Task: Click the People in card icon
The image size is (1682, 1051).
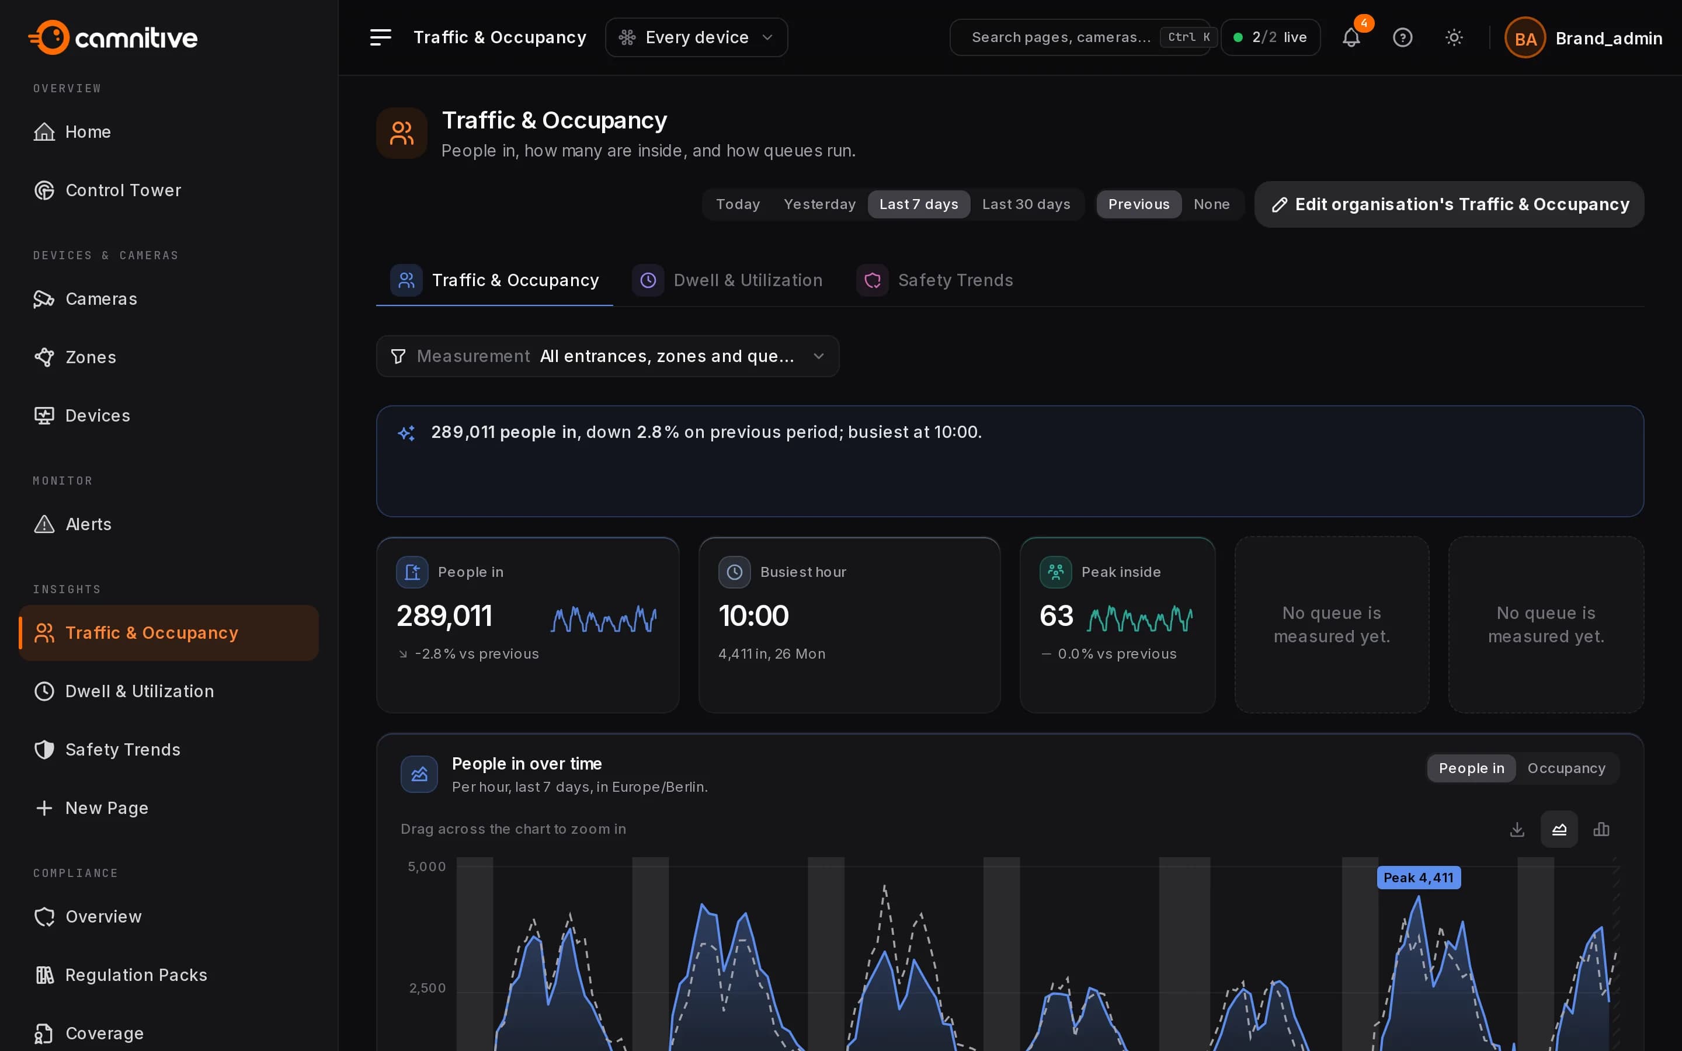Action: click(x=412, y=572)
